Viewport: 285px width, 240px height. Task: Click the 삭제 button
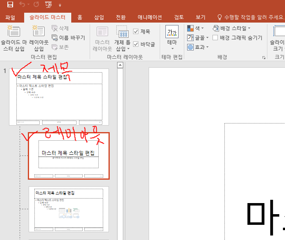(60, 28)
